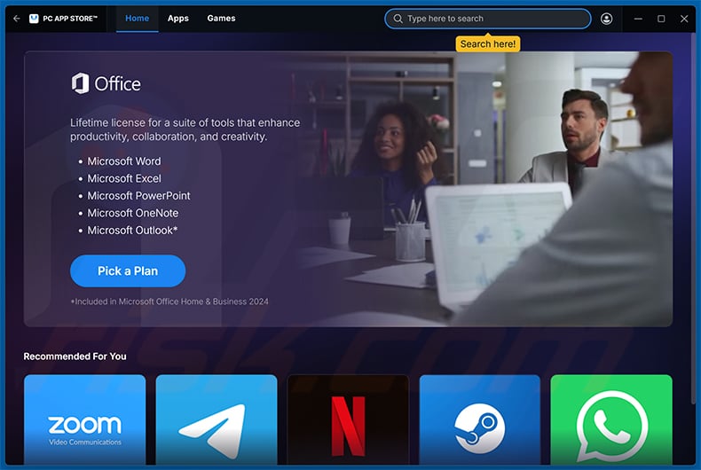
Task: Click the 'Microsoft Excel' list item
Action: click(124, 179)
